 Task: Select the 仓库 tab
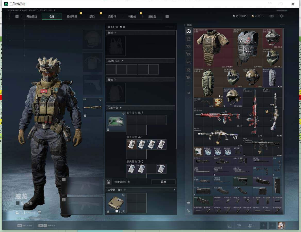[52, 16]
